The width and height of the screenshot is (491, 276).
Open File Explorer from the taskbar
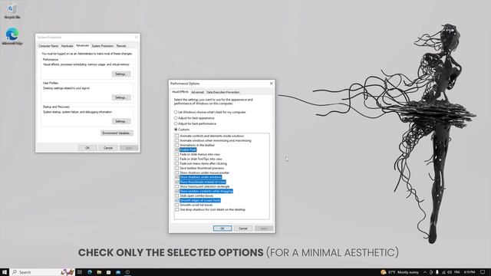point(99,272)
